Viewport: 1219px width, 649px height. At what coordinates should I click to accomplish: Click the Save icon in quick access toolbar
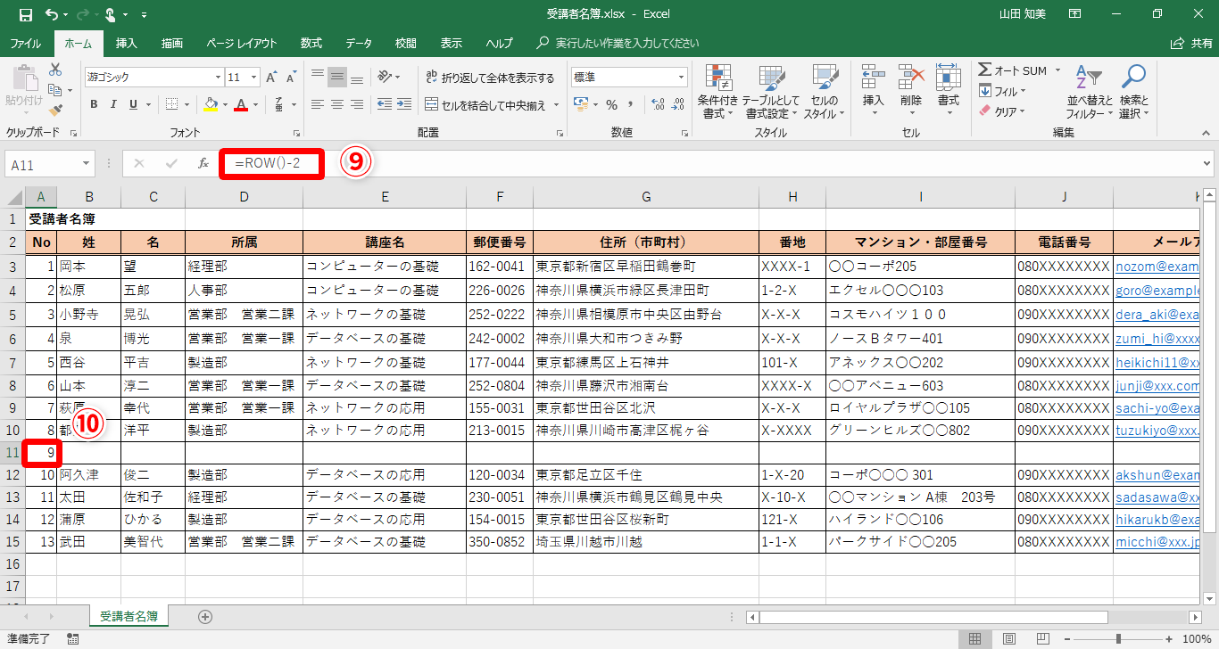tap(25, 15)
